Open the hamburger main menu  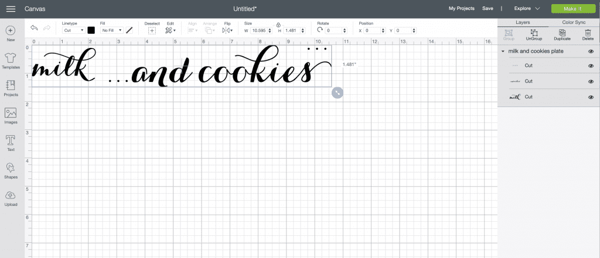[x=11, y=8]
